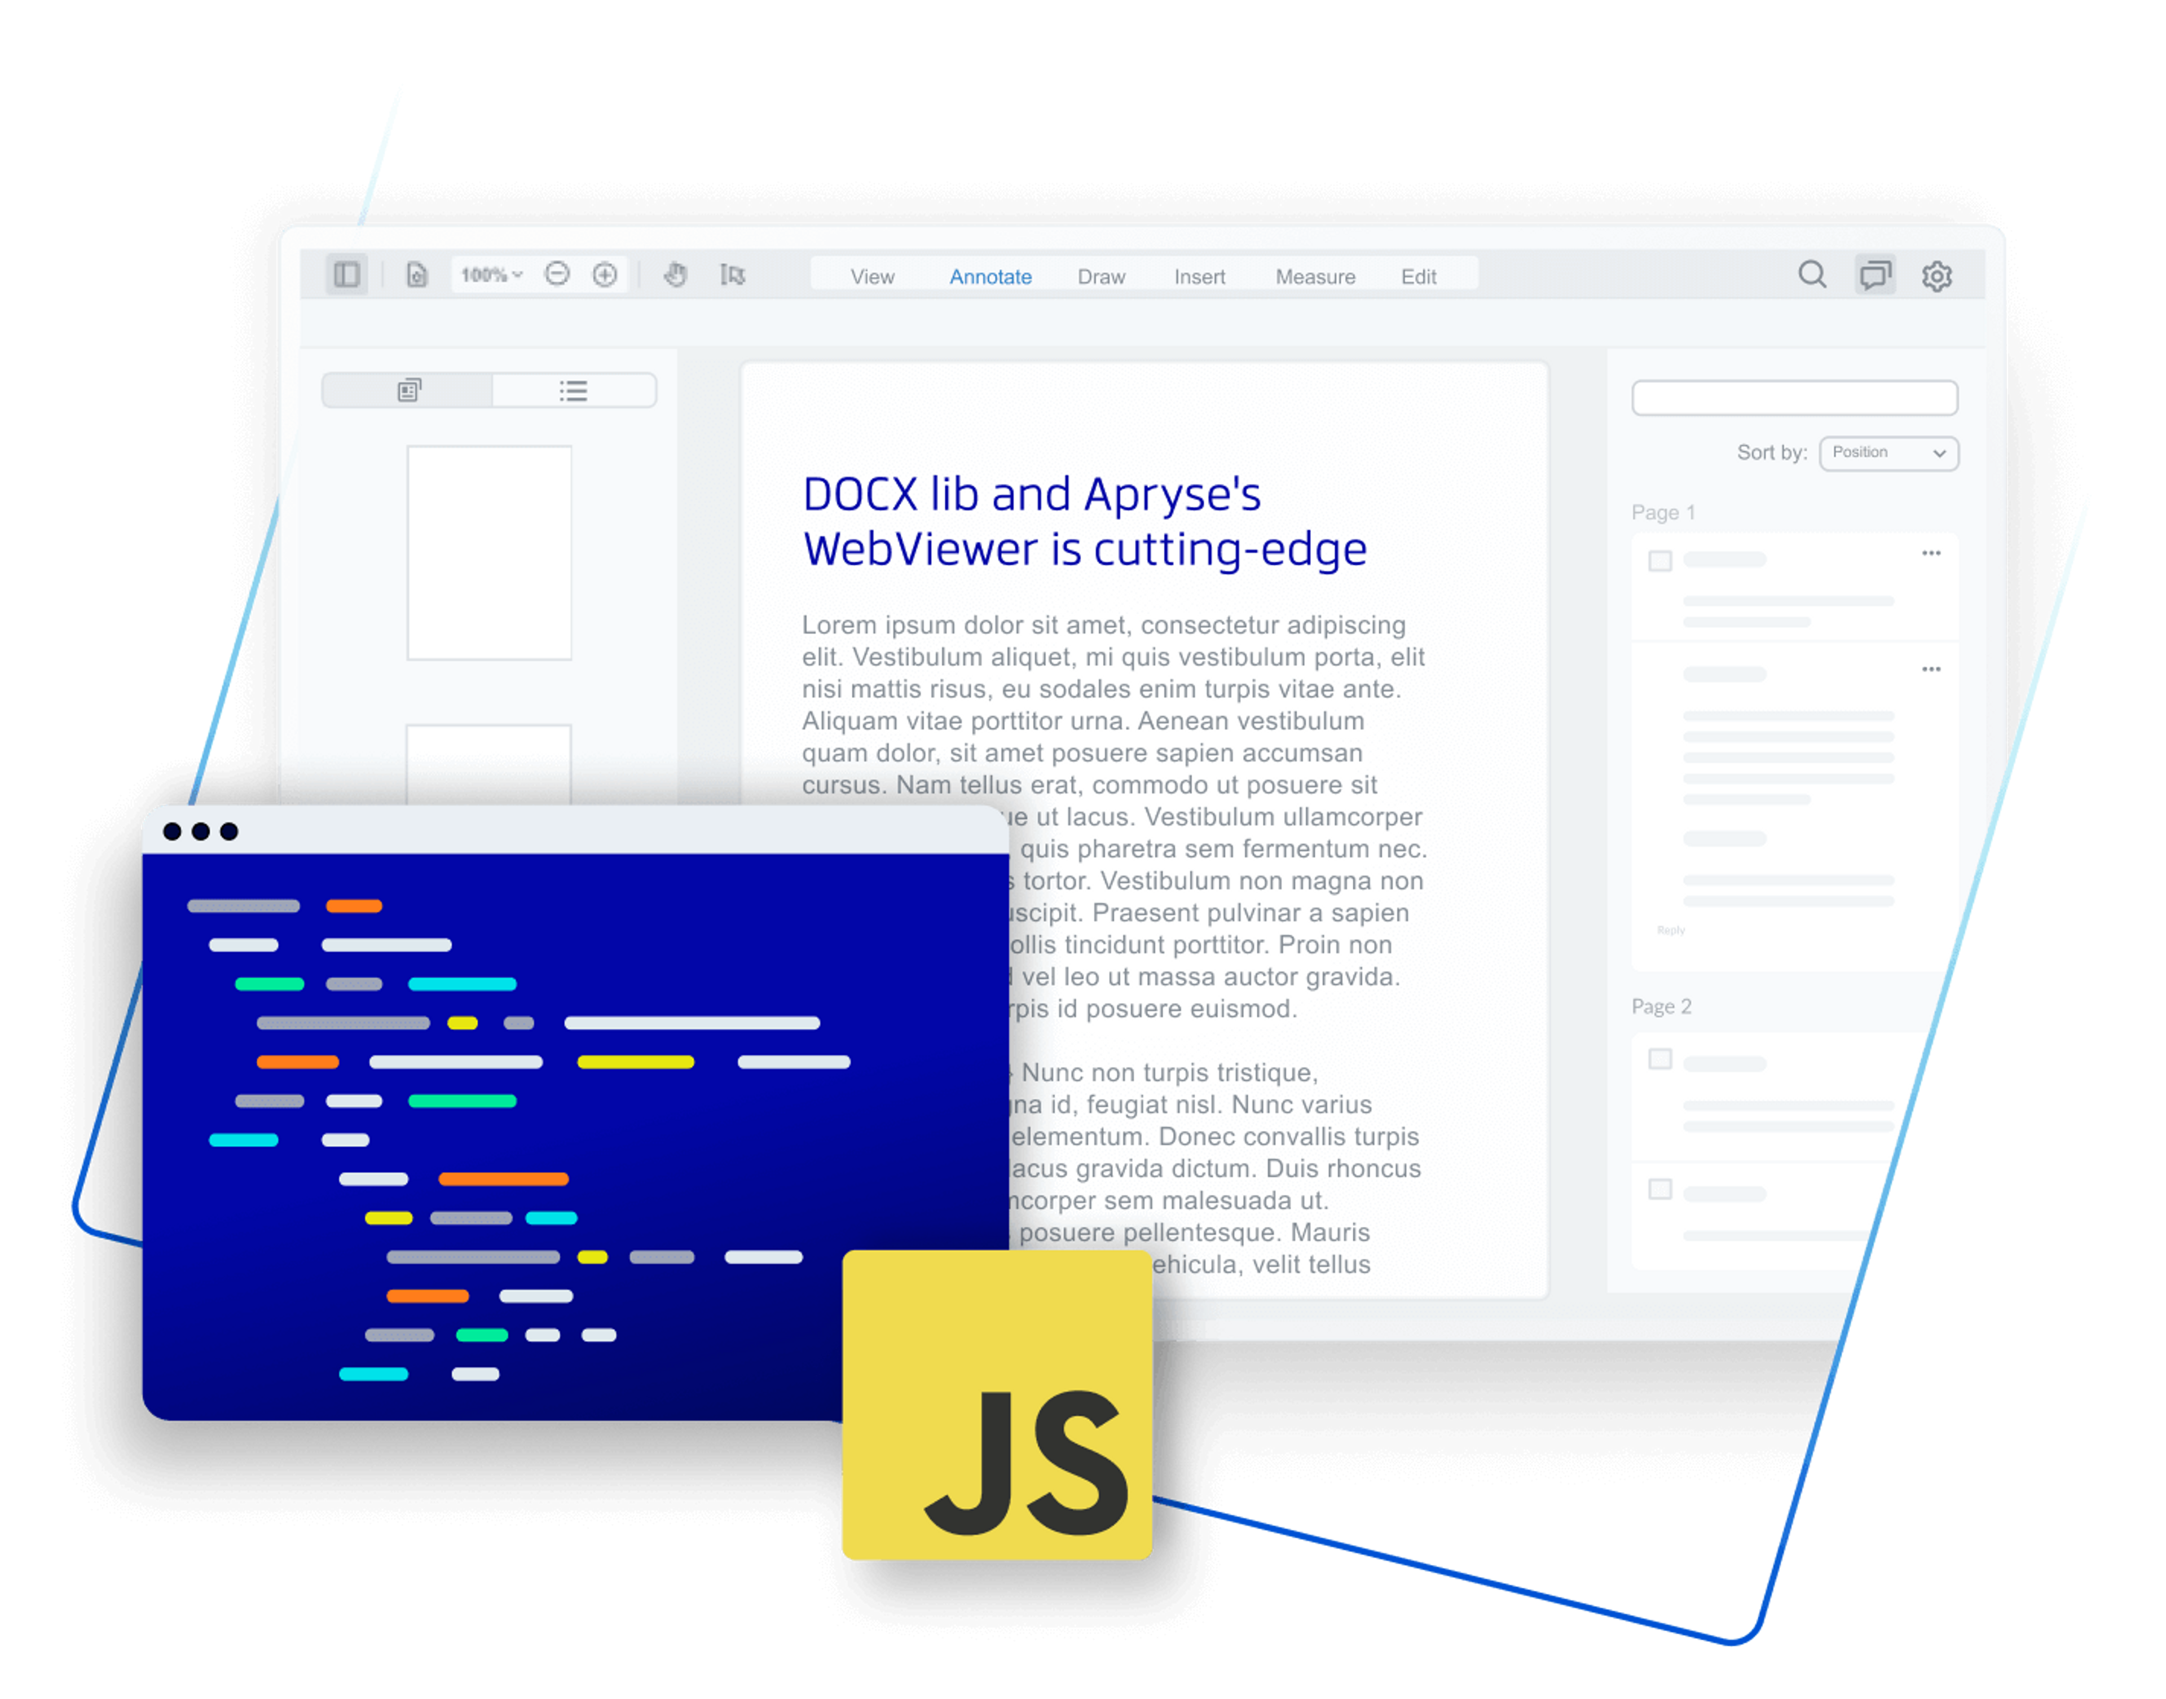Open the Sort by Position dropdown
2166x1699 pixels.
(1887, 452)
